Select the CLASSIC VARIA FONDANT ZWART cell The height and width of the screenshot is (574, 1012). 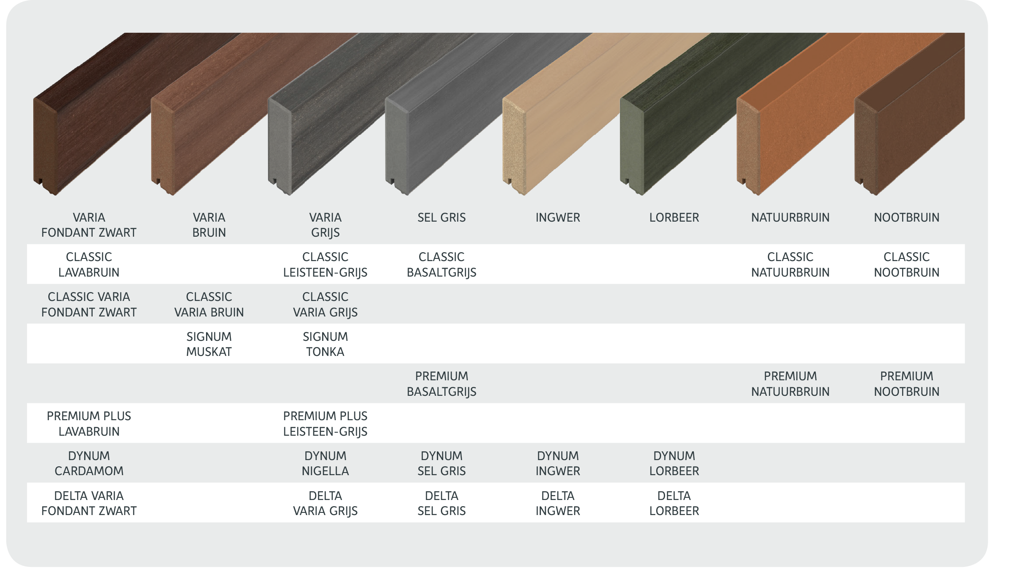coord(89,304)
